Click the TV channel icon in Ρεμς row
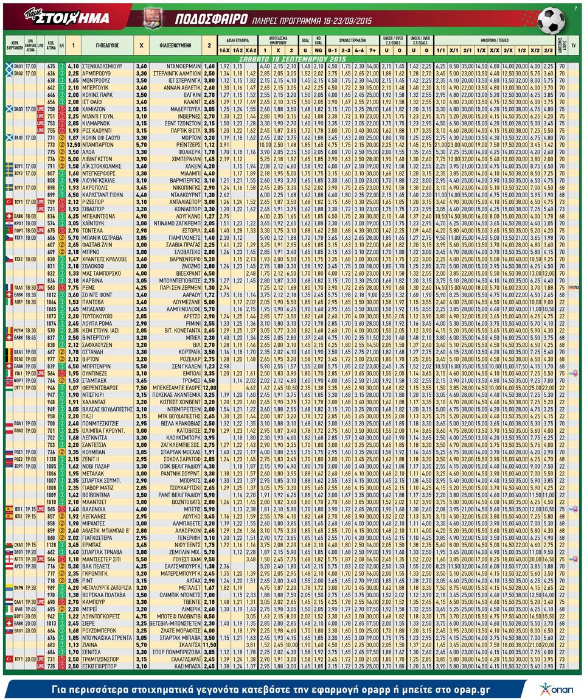 tap(573, 287)
